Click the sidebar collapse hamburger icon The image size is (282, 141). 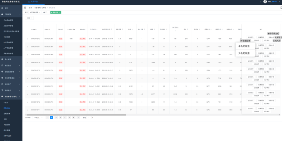[25, 7]
